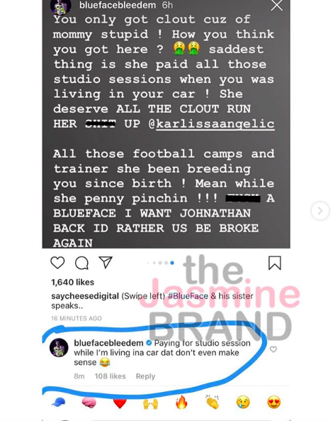
Task: Save post with the bookmark icon
Action: pos(275,263)
